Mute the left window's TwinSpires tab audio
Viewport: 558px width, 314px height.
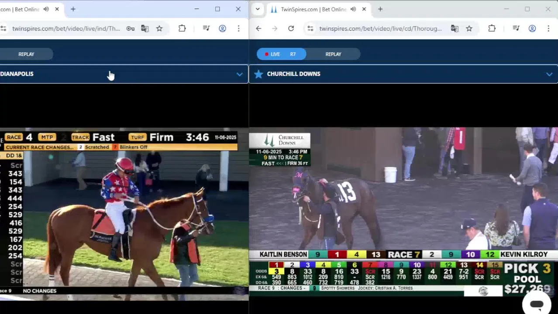[x=46, y=9]
